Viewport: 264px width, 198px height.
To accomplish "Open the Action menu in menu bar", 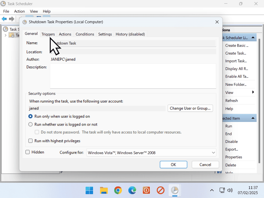I will [x=19, y=11].
